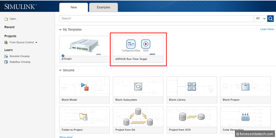Open the RTI1401 template thumbnail
The image size is (276, 138).
tap(85, 46)
